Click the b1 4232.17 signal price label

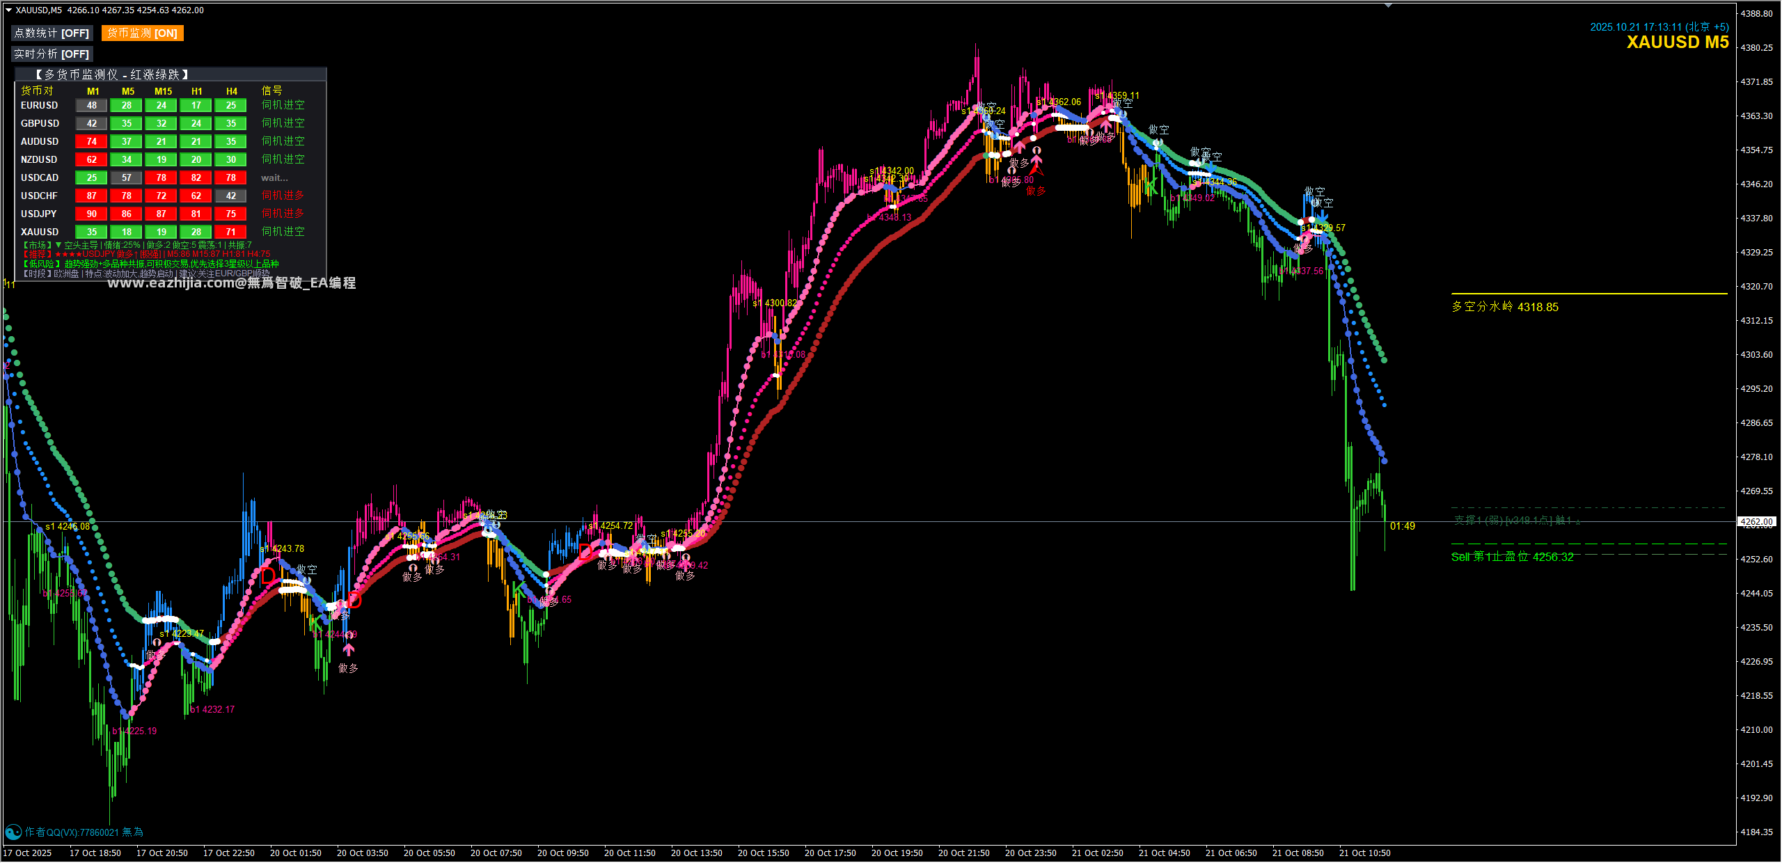coord(212,710)
